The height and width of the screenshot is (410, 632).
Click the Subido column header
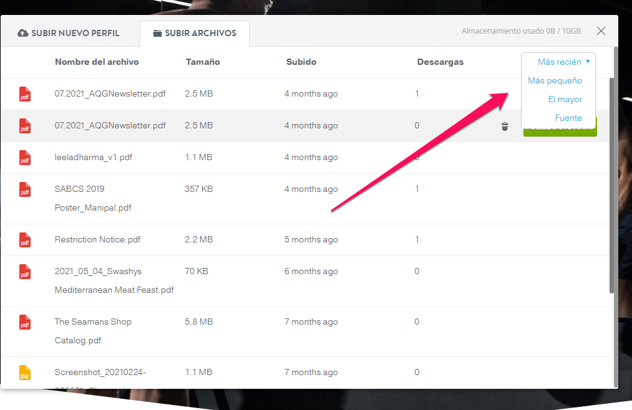[x=301, y=62]
